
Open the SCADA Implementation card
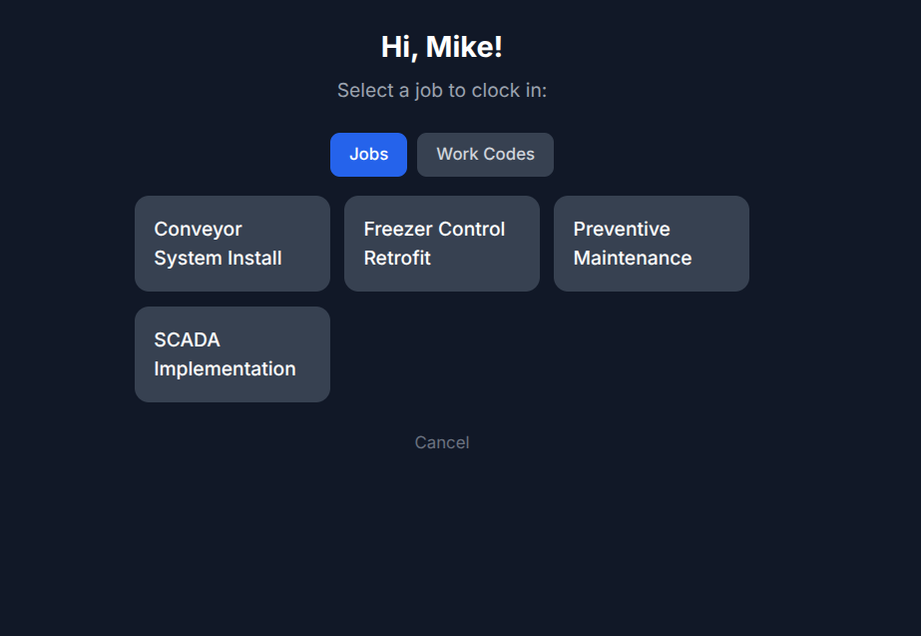coord(232,354)
